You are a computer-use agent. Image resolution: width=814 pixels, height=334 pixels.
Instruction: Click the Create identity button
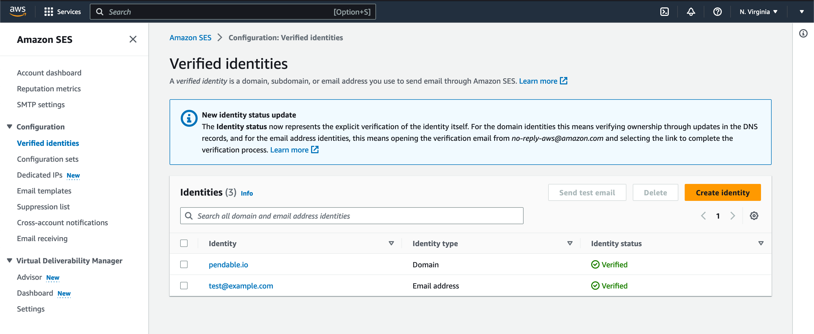point(722,192)
